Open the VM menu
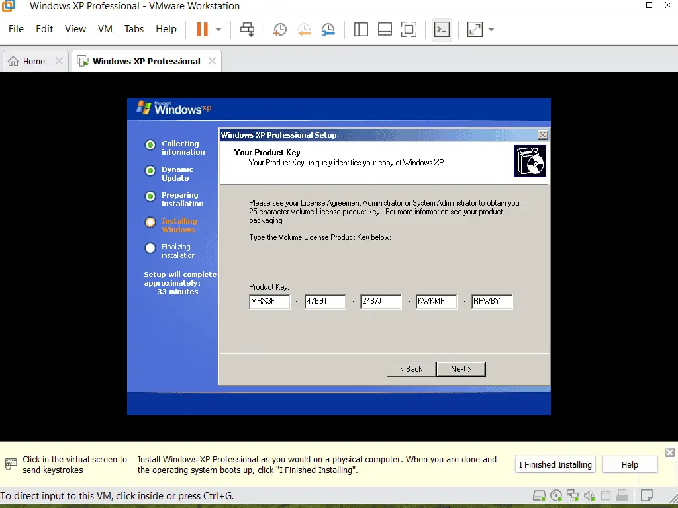This screenshot has width=678, height=508. [105, 29]
